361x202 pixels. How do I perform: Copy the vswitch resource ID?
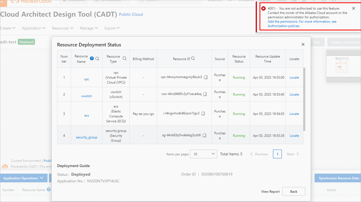coord(205,94)
